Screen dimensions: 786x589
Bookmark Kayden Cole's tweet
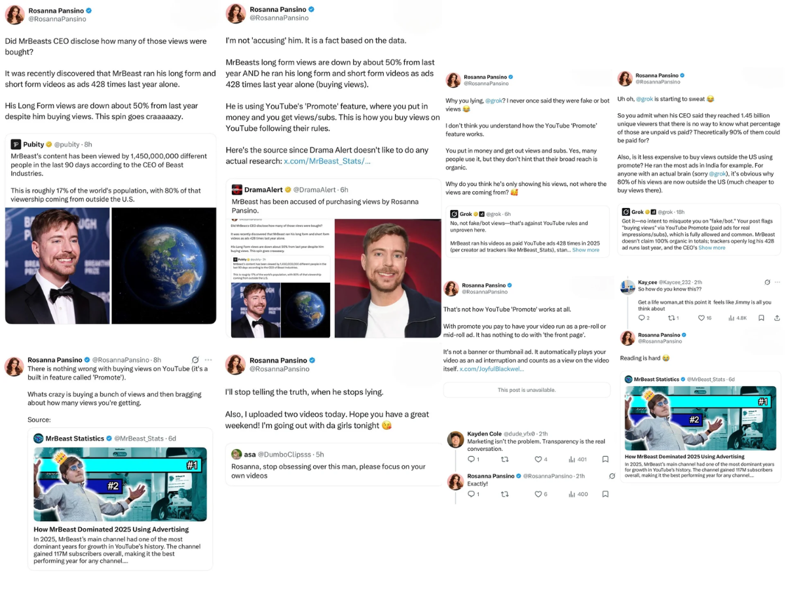(x=605, y=459)
